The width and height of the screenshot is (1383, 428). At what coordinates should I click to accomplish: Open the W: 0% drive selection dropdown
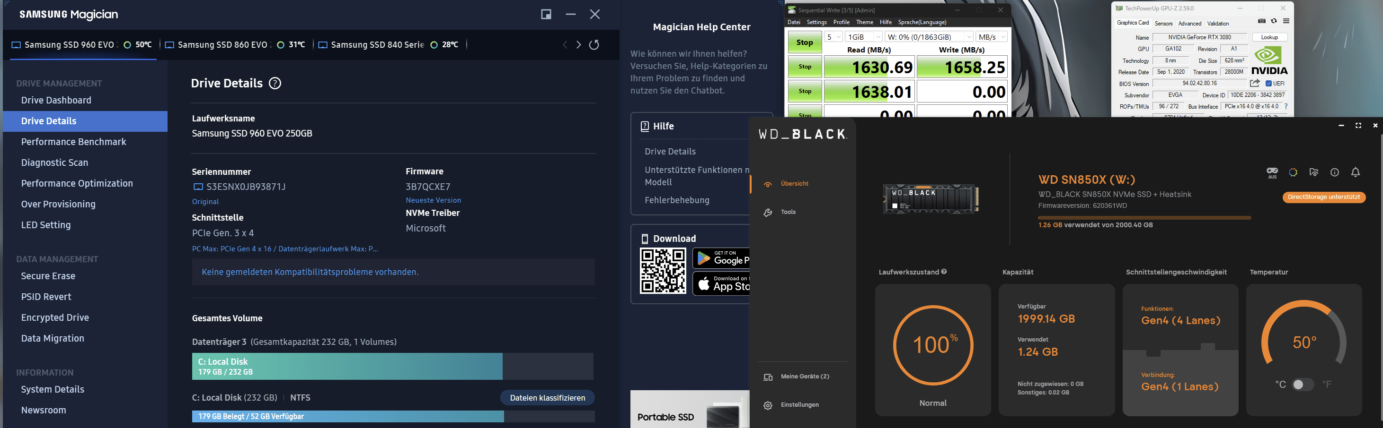click(x=930, y=37)
